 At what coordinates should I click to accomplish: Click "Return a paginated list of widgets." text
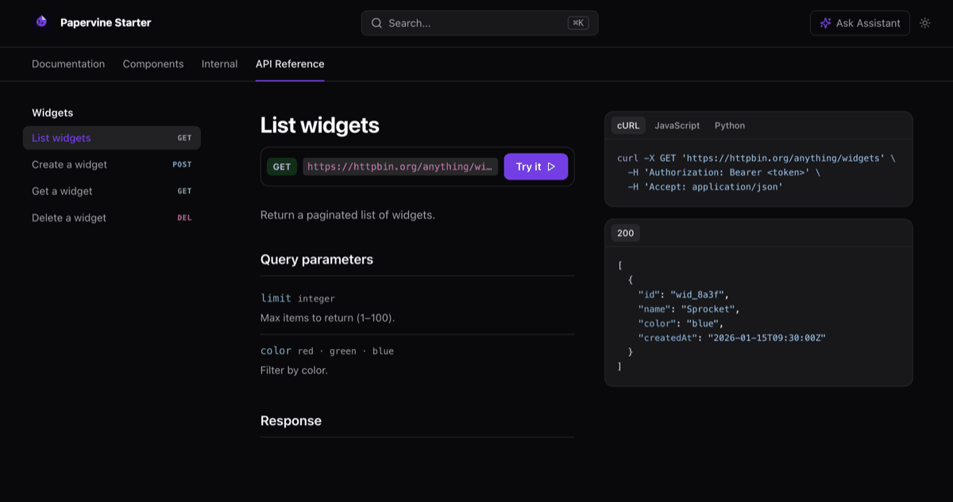point(348,215)
